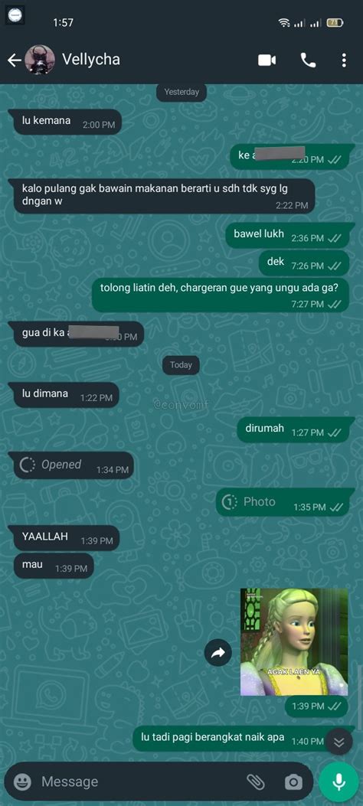Tap the back arrow to leave chat
Image resolution: width=363 pixels, height=806 pixels.
[14, 60]
